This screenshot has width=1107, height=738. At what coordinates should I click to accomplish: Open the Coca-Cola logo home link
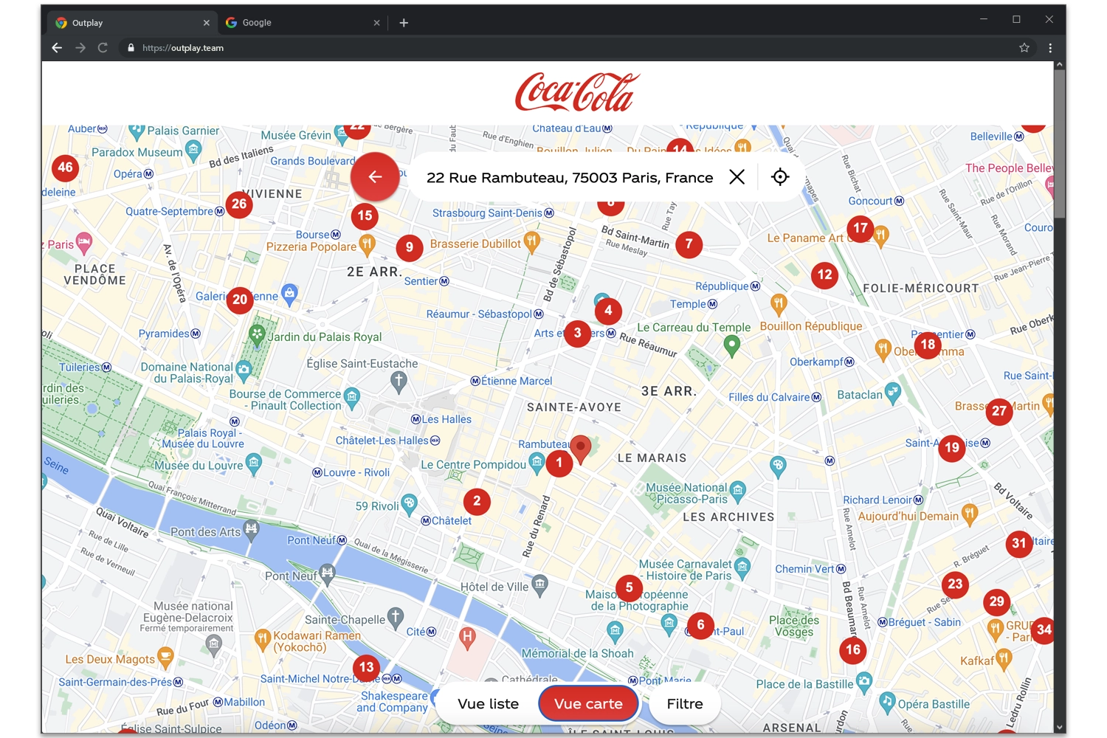[577, 92]
